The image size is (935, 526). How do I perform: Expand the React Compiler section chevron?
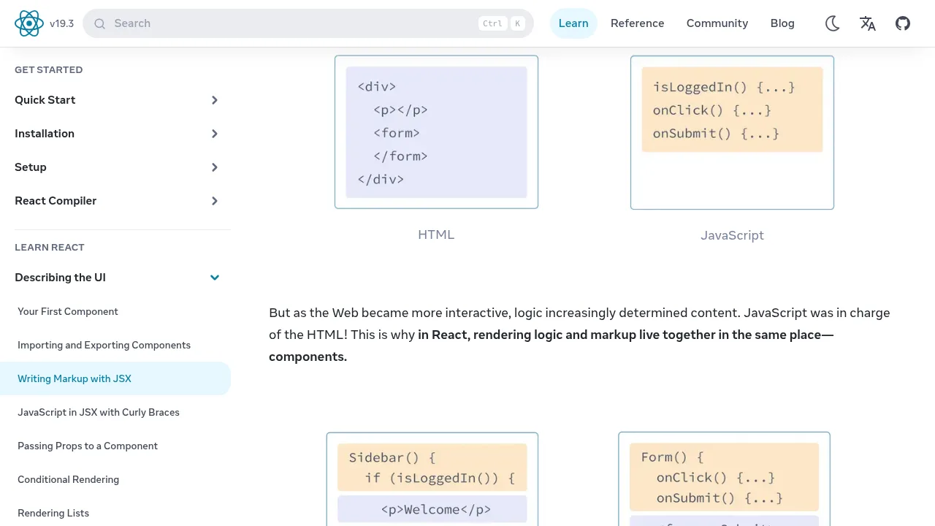click(215, 201)
